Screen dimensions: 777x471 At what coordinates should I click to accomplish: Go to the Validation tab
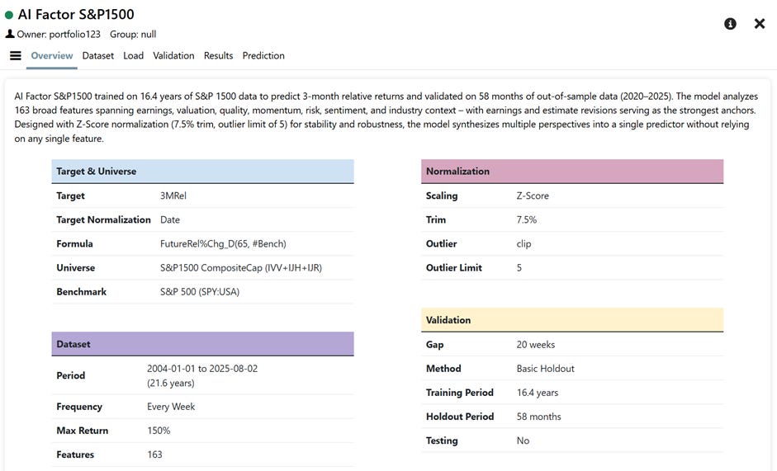[173, 55]
